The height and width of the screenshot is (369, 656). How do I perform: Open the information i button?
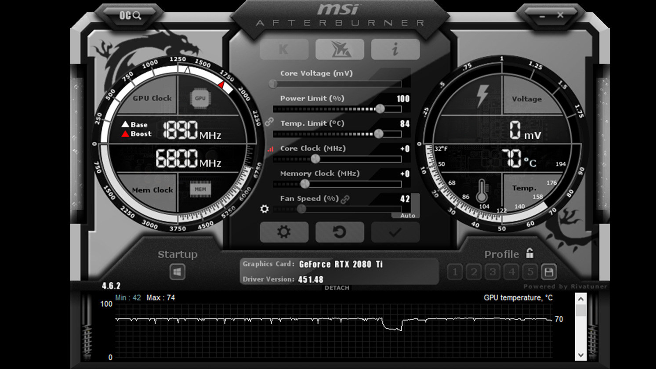395,49
